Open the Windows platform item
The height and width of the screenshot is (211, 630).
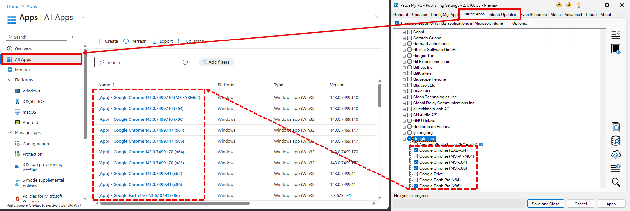click(x=31, y=91)
